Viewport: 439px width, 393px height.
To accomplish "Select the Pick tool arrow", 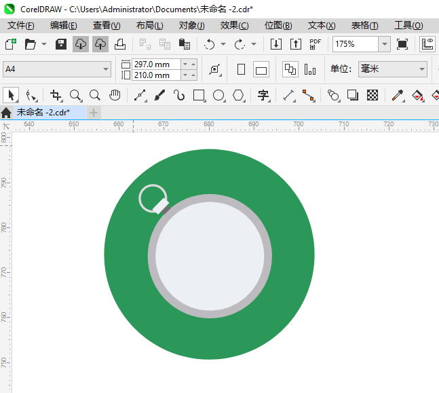I will [x=11, y=95].
